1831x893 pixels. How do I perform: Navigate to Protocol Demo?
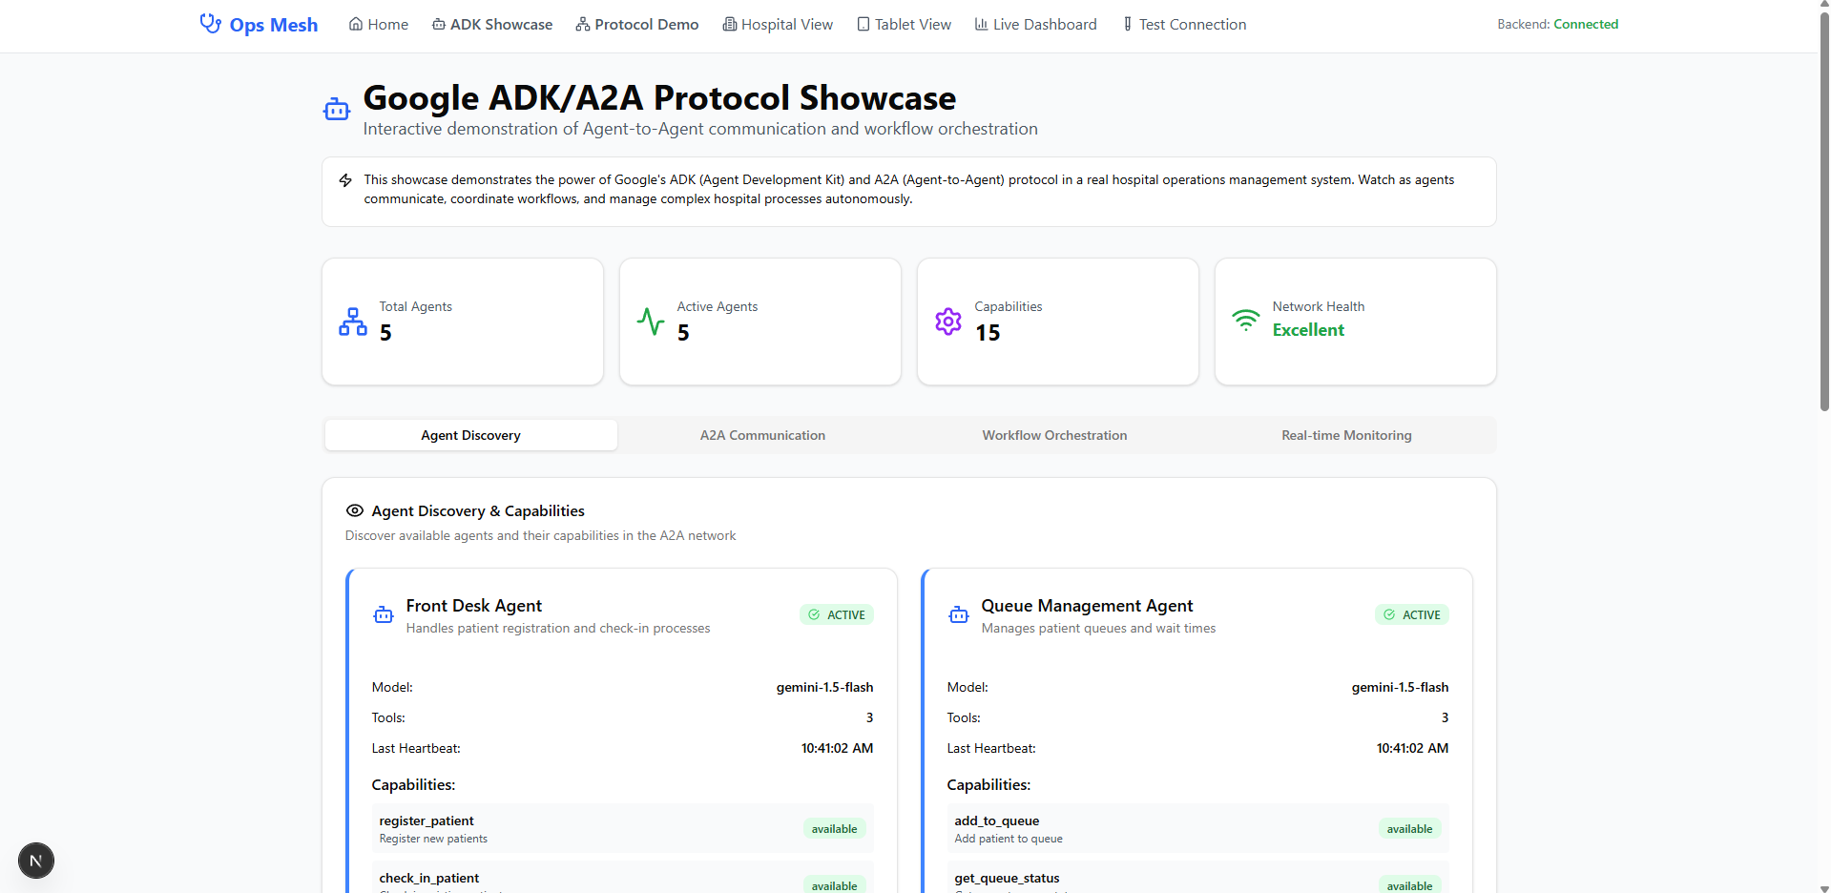[637, 24]
